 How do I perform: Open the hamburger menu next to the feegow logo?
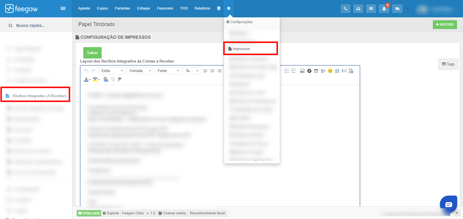63,8
